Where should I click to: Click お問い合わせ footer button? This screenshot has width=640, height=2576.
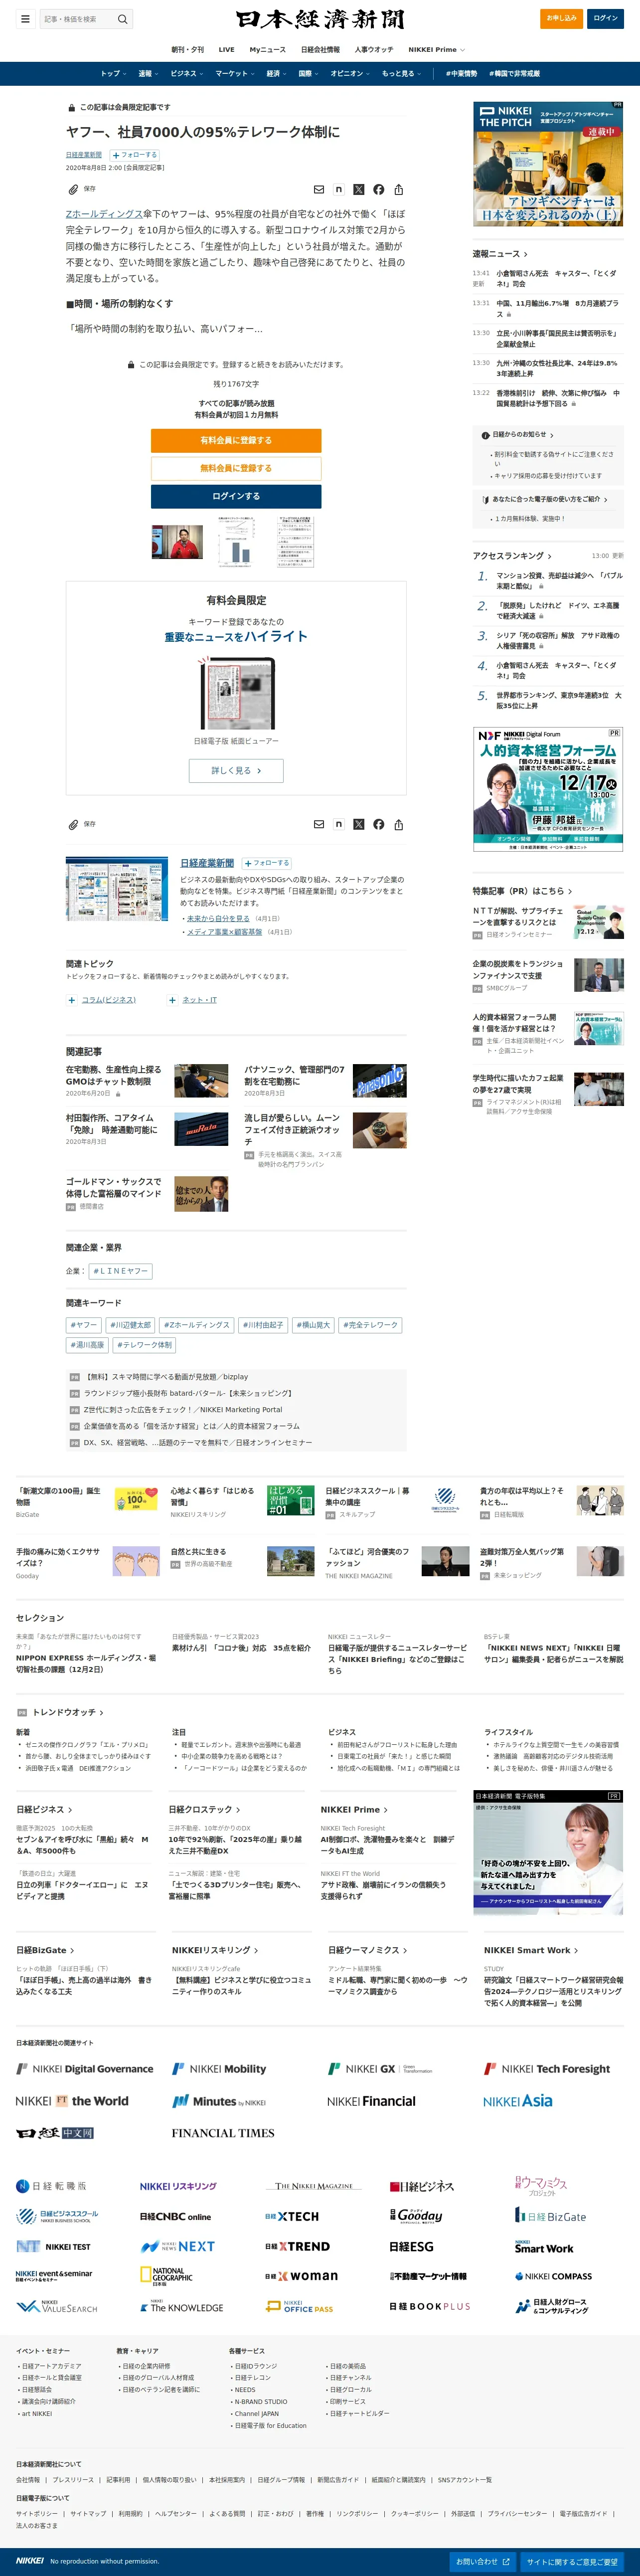(x=483, y=2562)
